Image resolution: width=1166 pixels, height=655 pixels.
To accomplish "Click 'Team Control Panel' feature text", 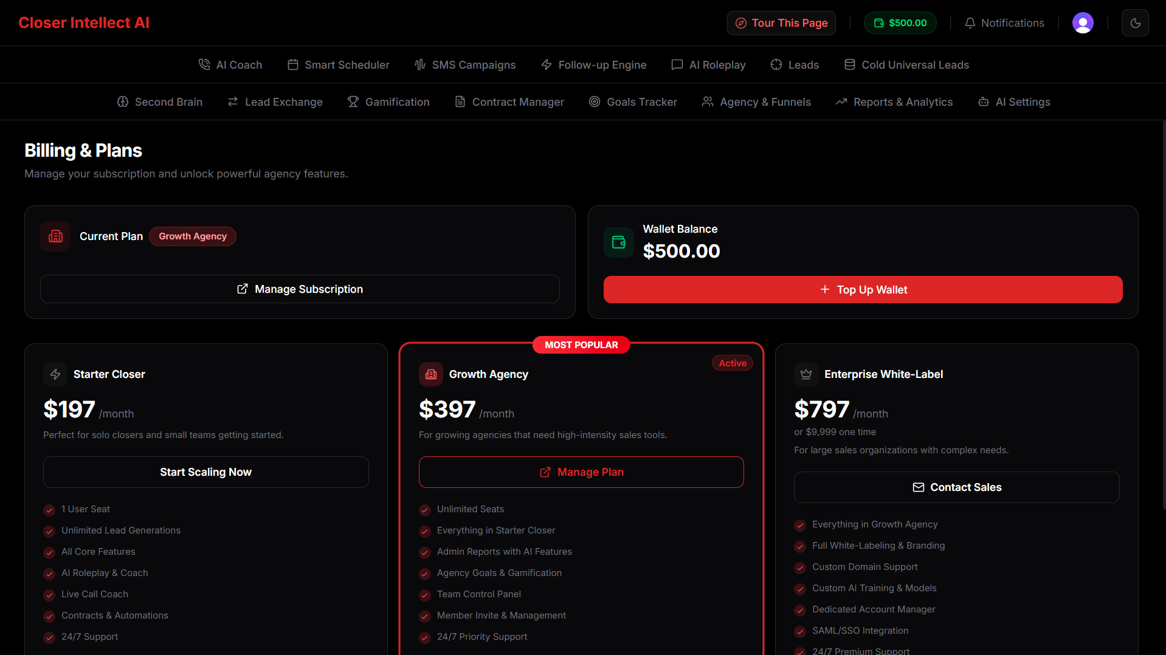I will point(478,594).
